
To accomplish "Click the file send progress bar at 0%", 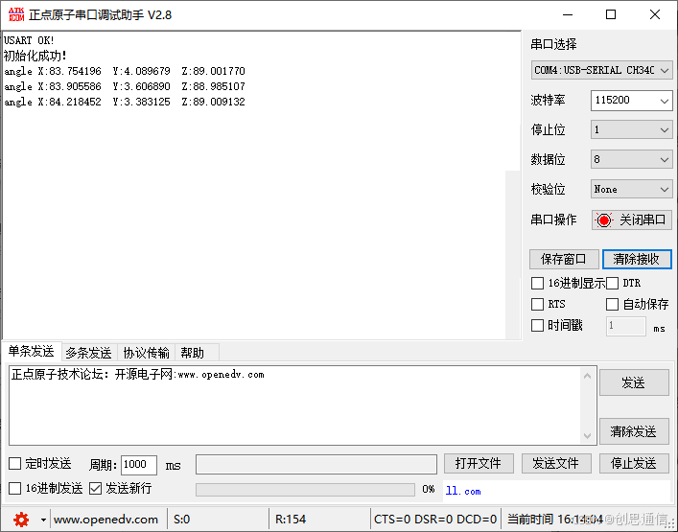I will [x=305, y=490].
